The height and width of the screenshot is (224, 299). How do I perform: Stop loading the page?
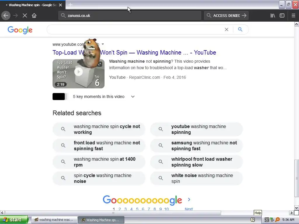(25, 15)
